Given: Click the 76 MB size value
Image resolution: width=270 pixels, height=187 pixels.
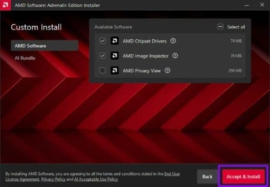Looking at the screenshot, I should click(x=236, y=56).
